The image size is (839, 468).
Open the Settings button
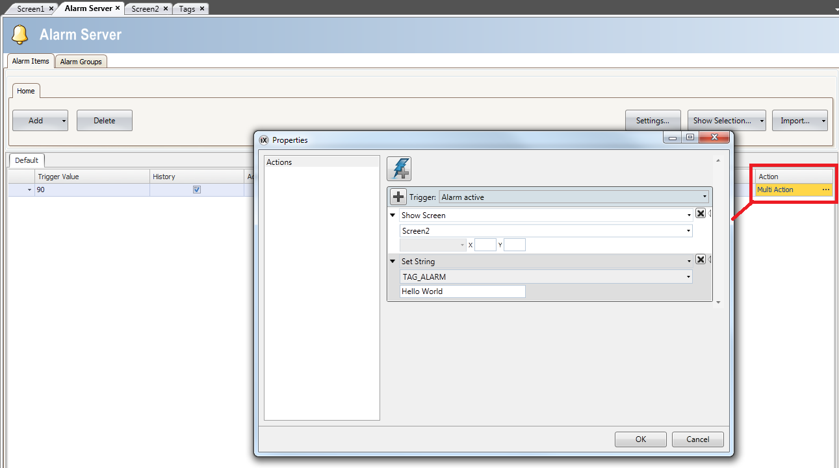653,121
